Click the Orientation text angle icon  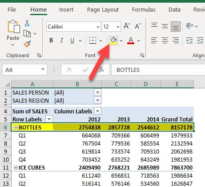189,26
